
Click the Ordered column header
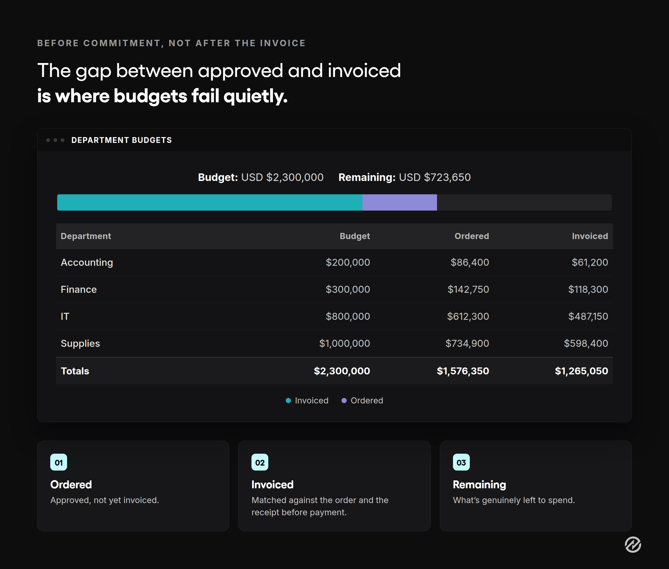[x=472, y=236]
